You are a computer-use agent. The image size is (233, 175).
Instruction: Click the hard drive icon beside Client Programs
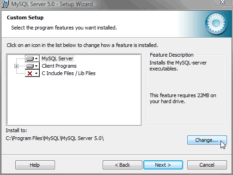click(x=30, y=66)
